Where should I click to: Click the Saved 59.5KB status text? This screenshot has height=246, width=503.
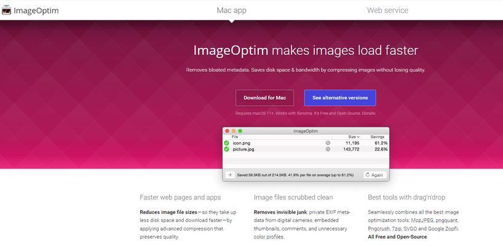coord(295,175)
